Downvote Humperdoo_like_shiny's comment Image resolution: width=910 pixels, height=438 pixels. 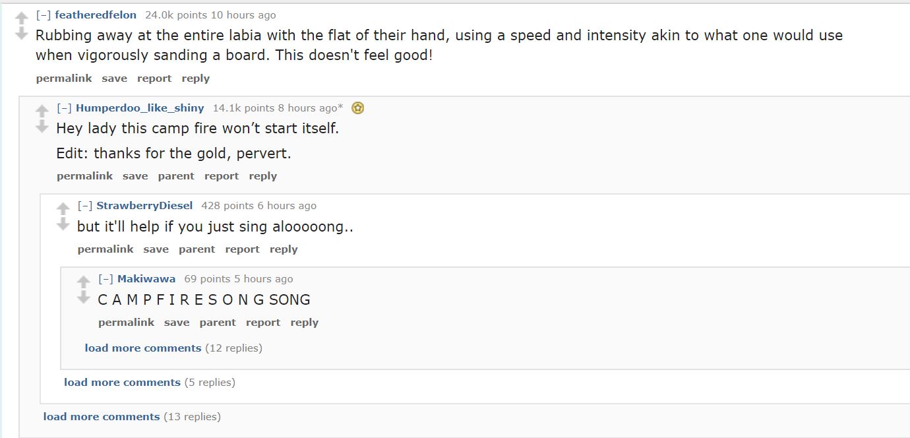pos(42,126)
